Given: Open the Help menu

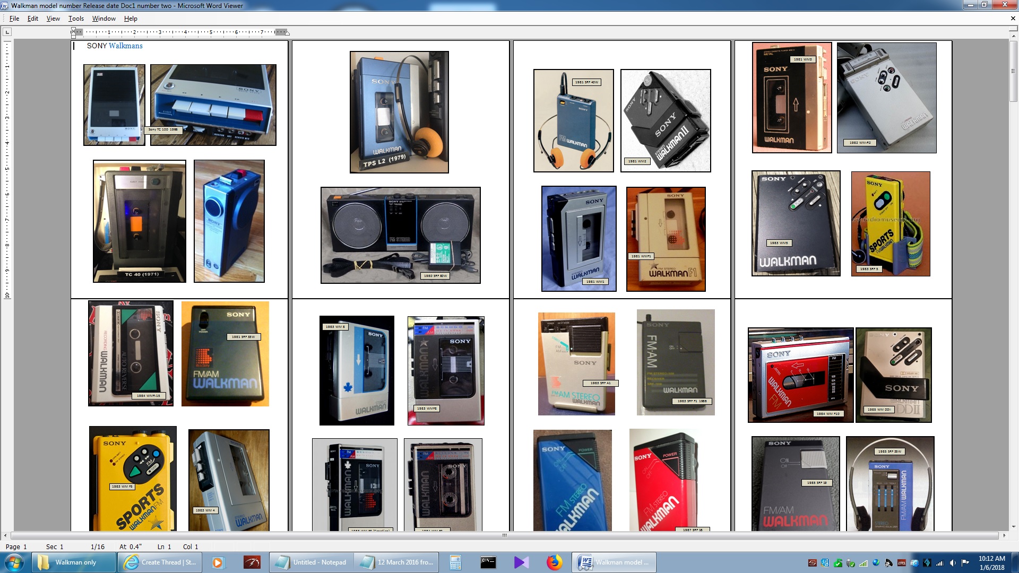Looking at the screenshot, I should click(x=131, y=18).
